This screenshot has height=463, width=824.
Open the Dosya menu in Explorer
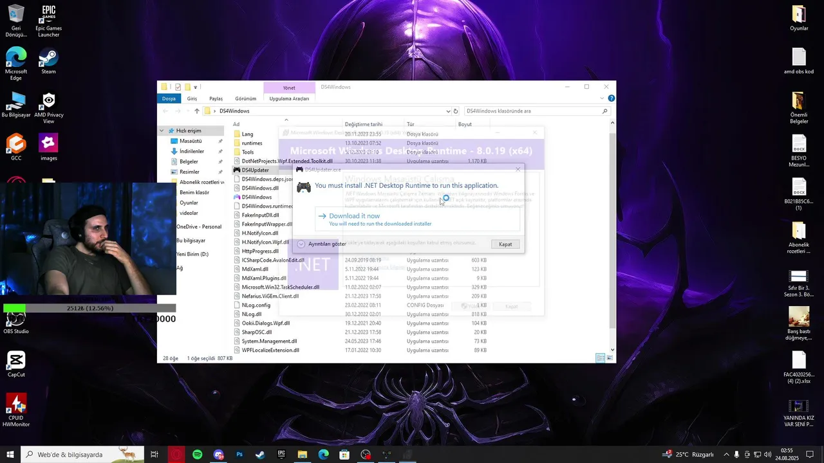[x=169, y=98]
